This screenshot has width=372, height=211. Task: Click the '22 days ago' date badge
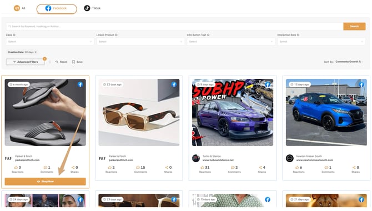click(x=113, y=84)
